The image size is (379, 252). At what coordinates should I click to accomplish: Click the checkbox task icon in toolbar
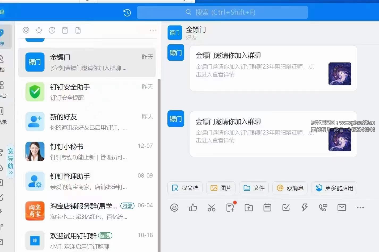point(286,208)
